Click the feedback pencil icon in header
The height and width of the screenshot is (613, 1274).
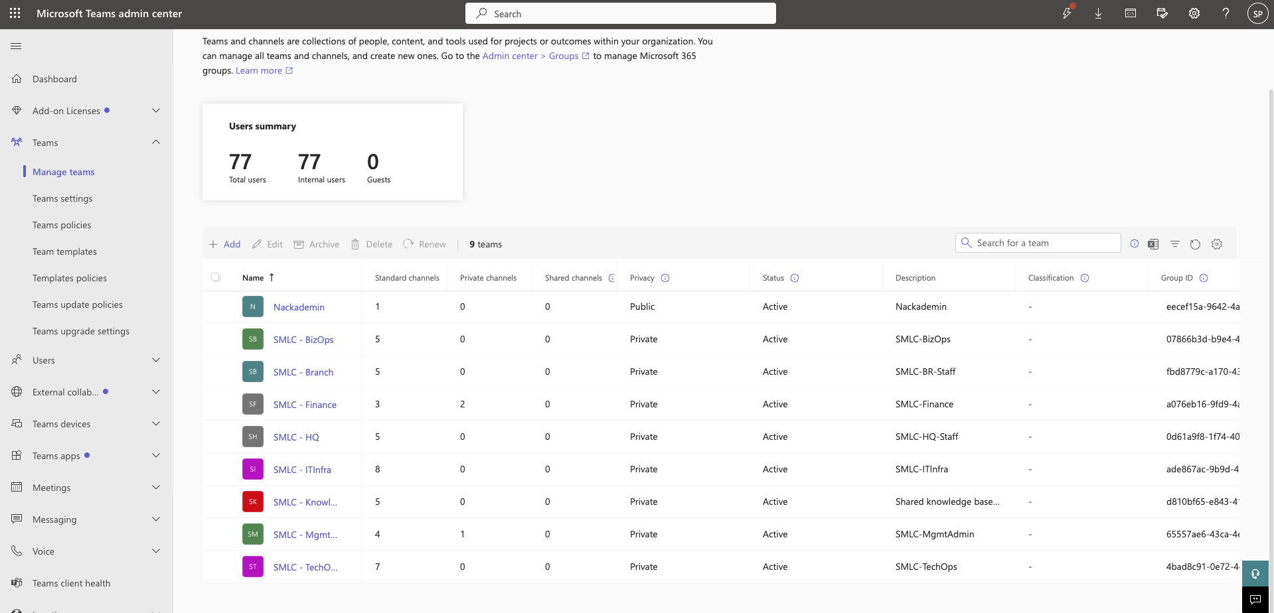pyautogui.click(x=1162, y=13)
